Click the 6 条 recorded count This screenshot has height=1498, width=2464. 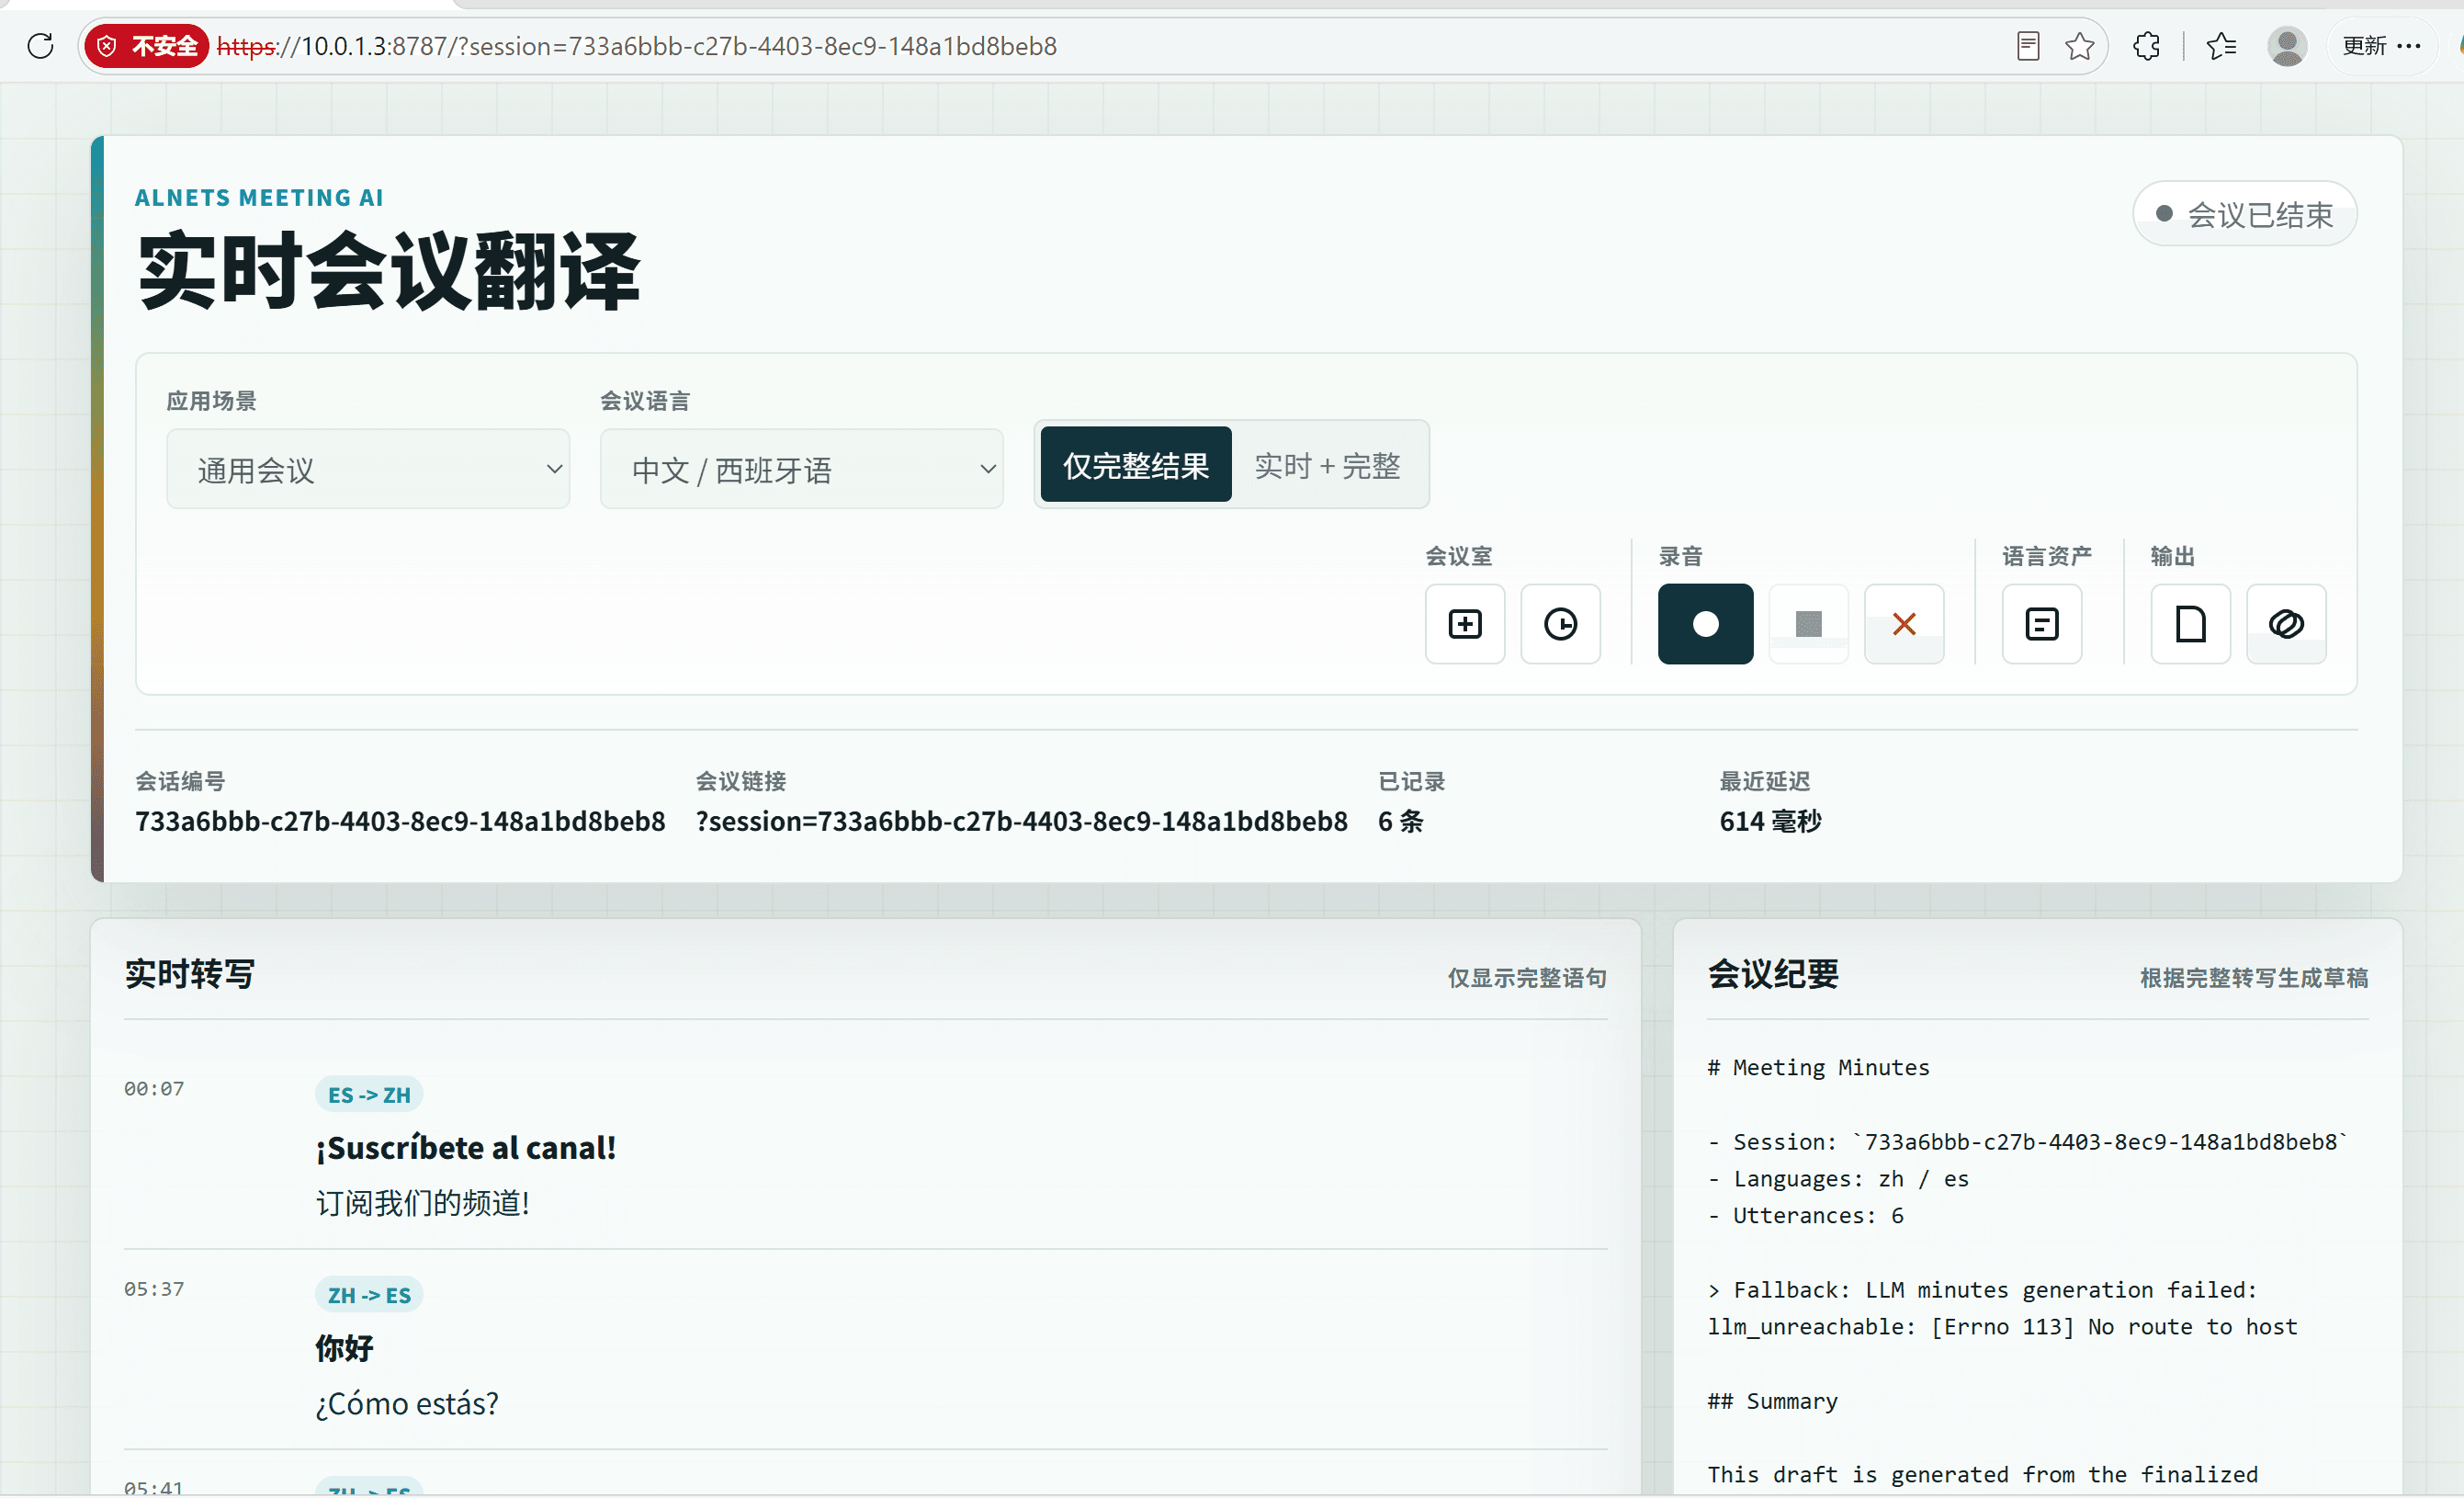point(1400,821)
